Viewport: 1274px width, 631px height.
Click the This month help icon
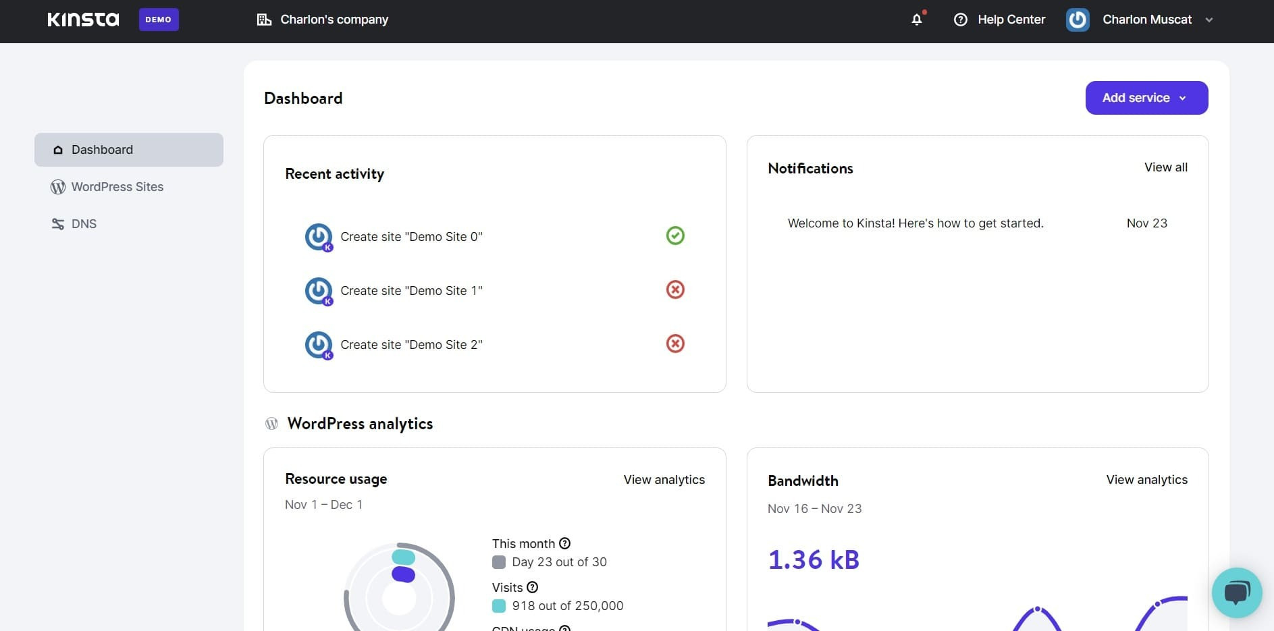(x=565, y=543)
